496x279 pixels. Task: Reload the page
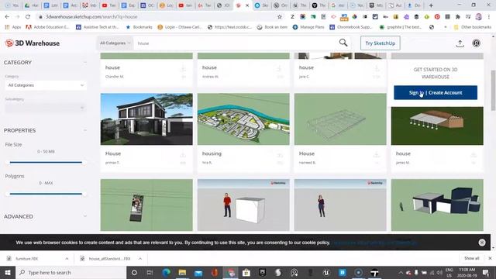tap(28, 17)
